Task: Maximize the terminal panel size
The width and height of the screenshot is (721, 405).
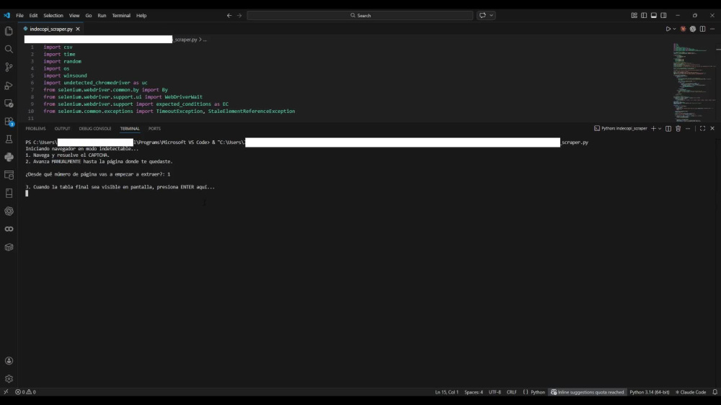Action: pyautogui.click(x=702, y=129)
